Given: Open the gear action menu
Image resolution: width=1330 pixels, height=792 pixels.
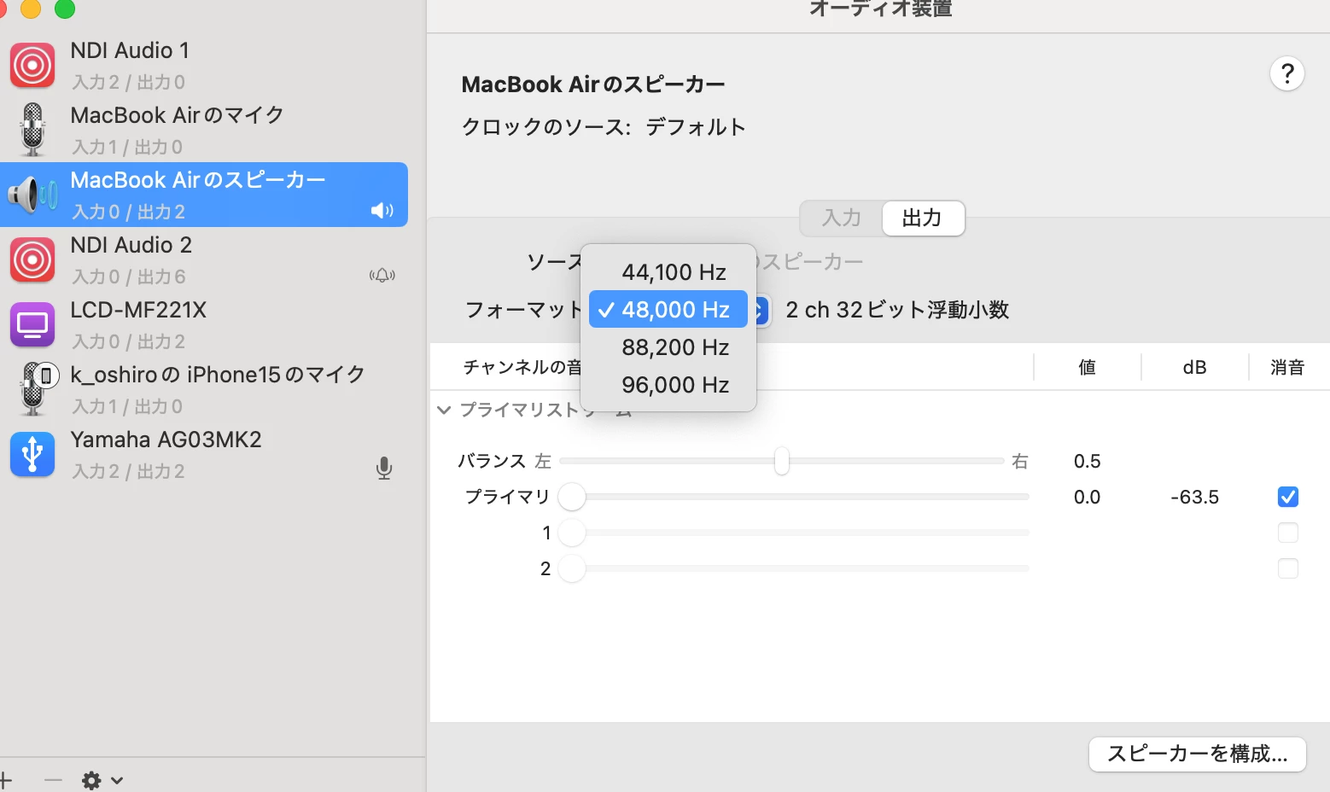Looking at the screenshot, I should click(102, 780).
